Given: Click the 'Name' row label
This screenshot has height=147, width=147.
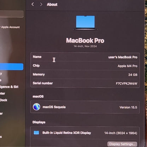Looking at the screenshot, I should 37,57.
